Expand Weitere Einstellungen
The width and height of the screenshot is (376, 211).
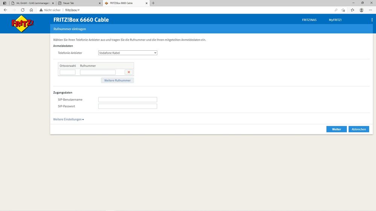pyautogui.click(x=69, y=119)
